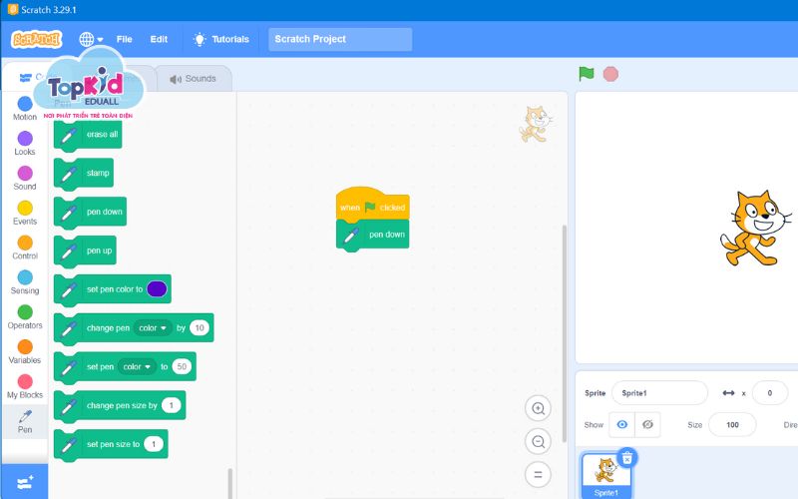Click the pen down block in palette
This screenshot has width=798, height=499.
point(90,212)
